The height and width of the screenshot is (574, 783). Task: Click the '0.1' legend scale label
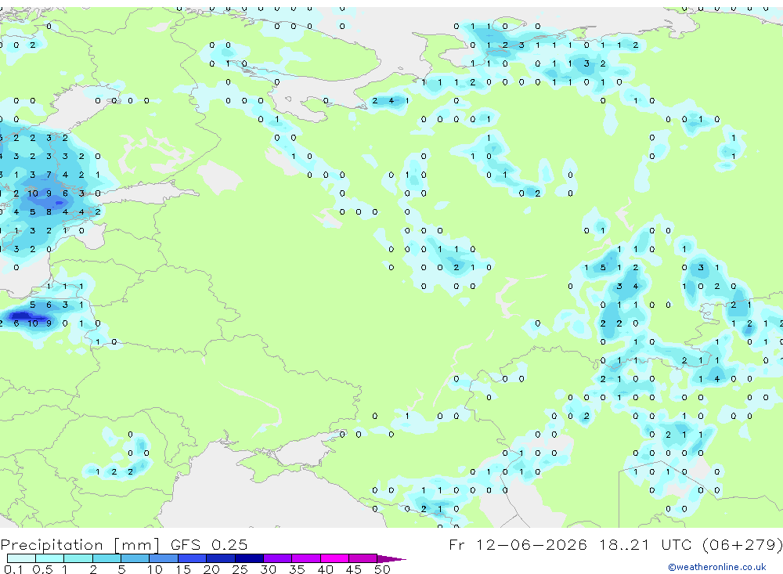[13, 569]
